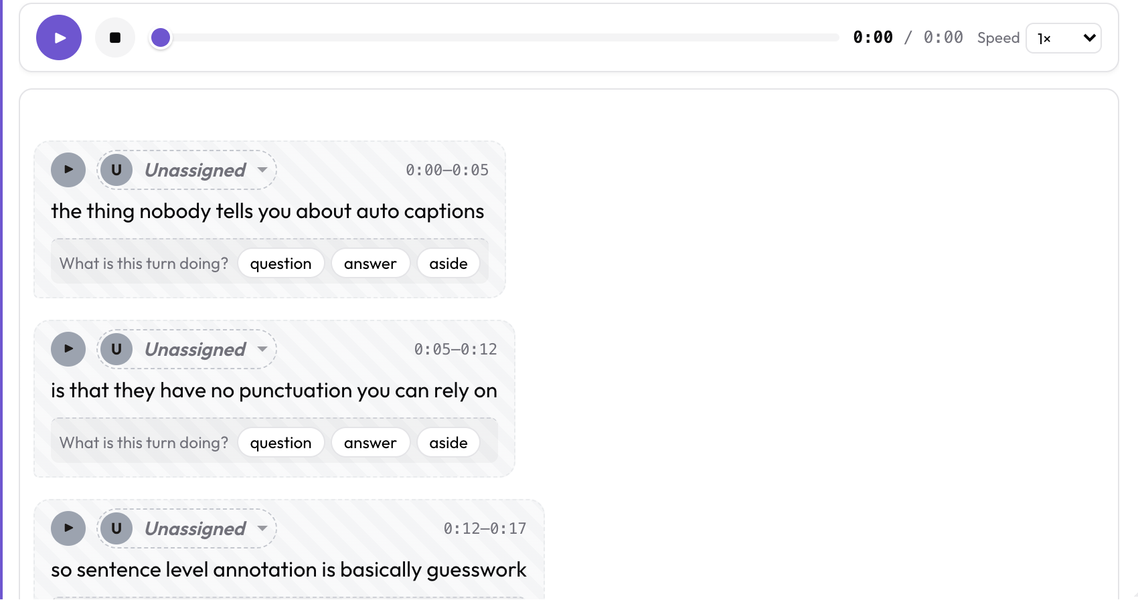Click transcript text 'so sentence level annotation is basically guesswork'
This screenshot has width=1138, height=600.
click(x=289, y=570)
